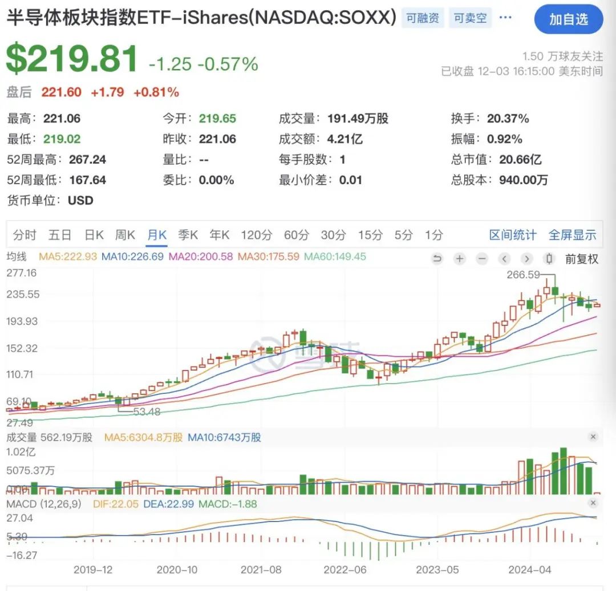Viewport: 616px width, 591px height.
Task: Select the 季K tab
Action: tap(188, 235)
